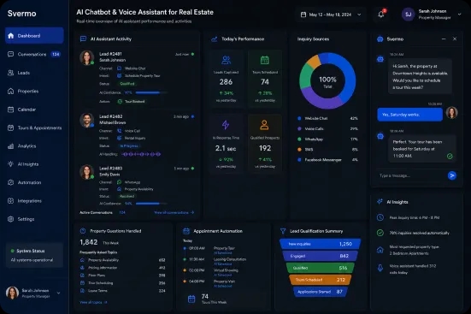Image resolution: width=471 pixels, height=314 pixels.
Task: Click the Lead #2483 Emily Davis name
Action: pos(109,175)
